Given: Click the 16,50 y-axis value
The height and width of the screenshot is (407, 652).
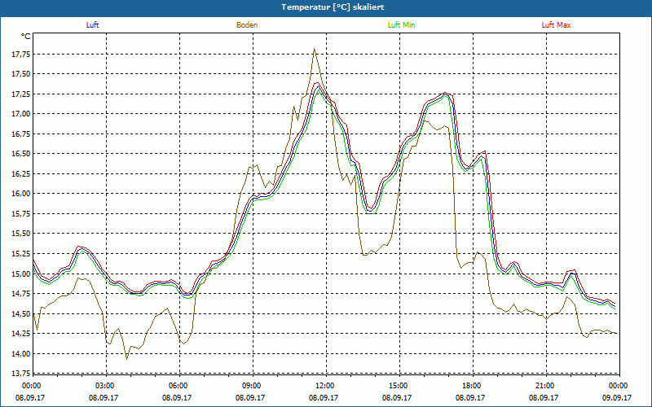Looking at the screenshot, I should pyautogui.click(x=21, y=154).
